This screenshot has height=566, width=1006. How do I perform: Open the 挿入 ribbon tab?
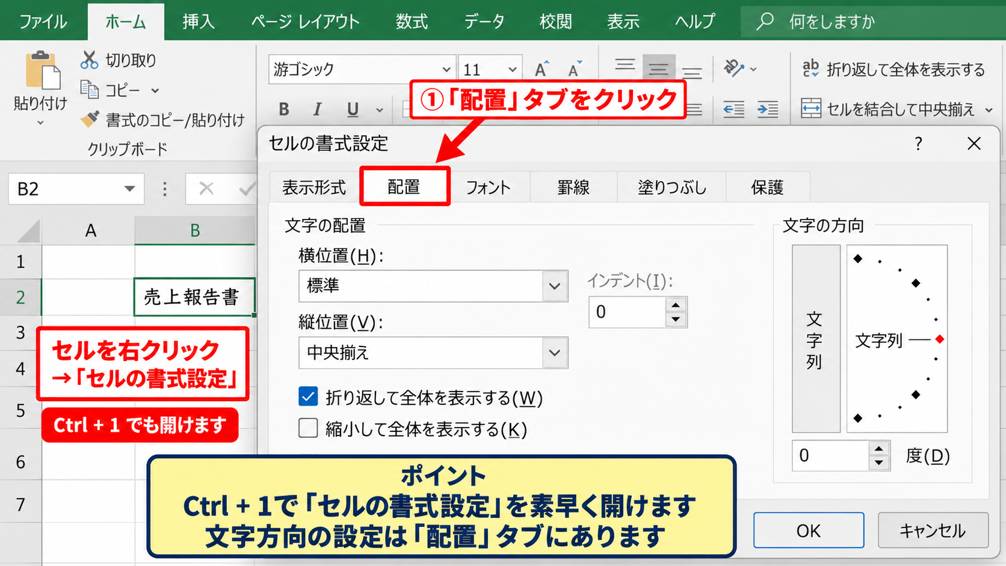tap(199, 22)
